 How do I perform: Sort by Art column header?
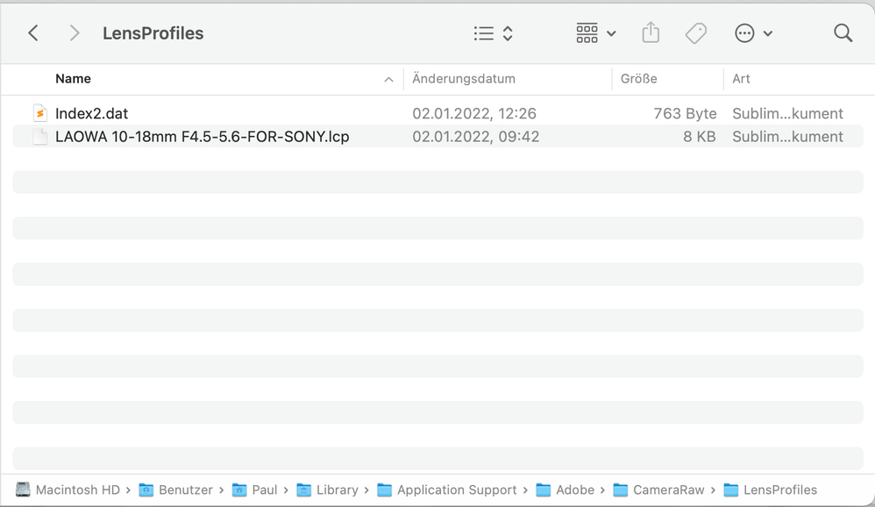(741, 79)
